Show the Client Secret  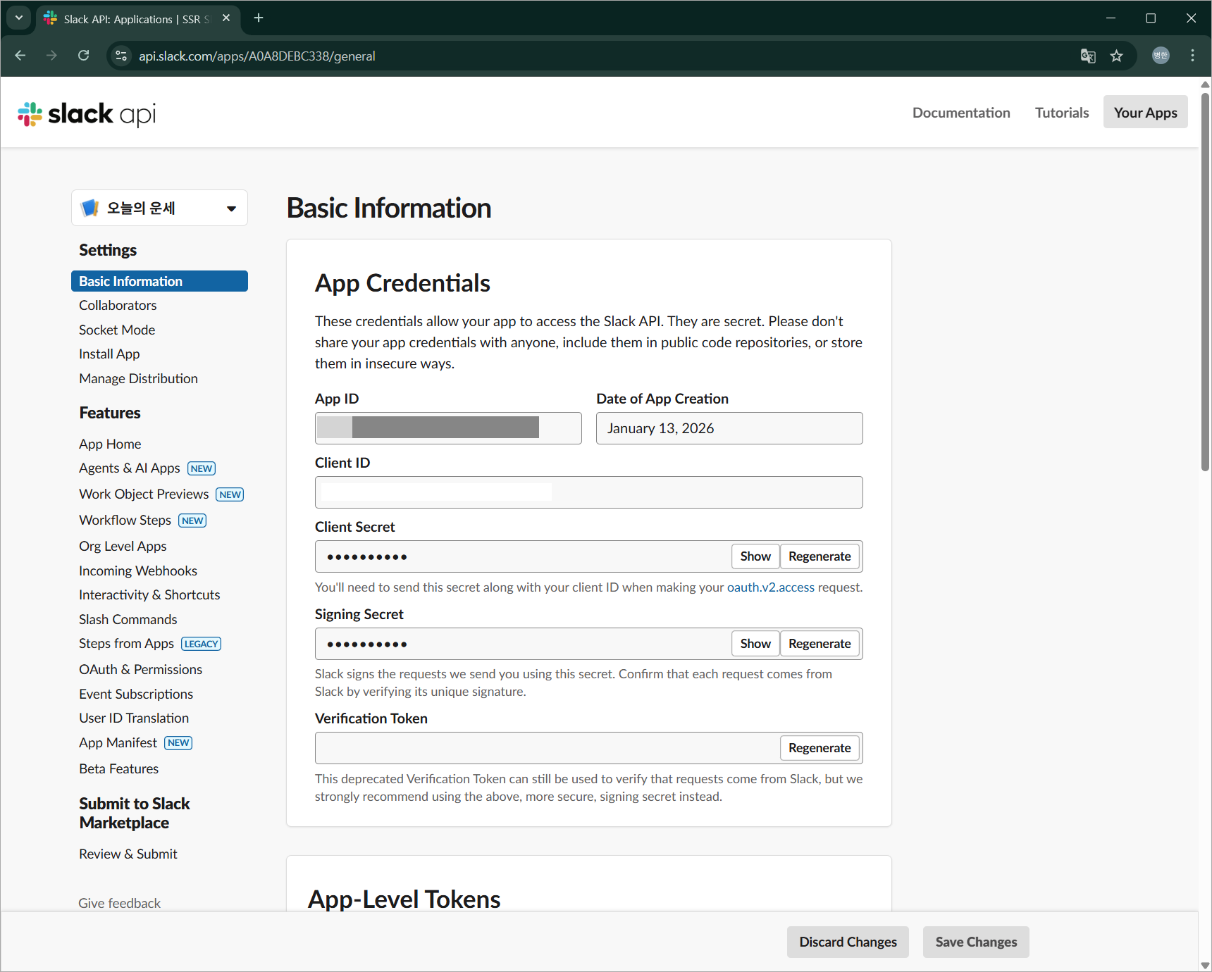pos(755,556)
